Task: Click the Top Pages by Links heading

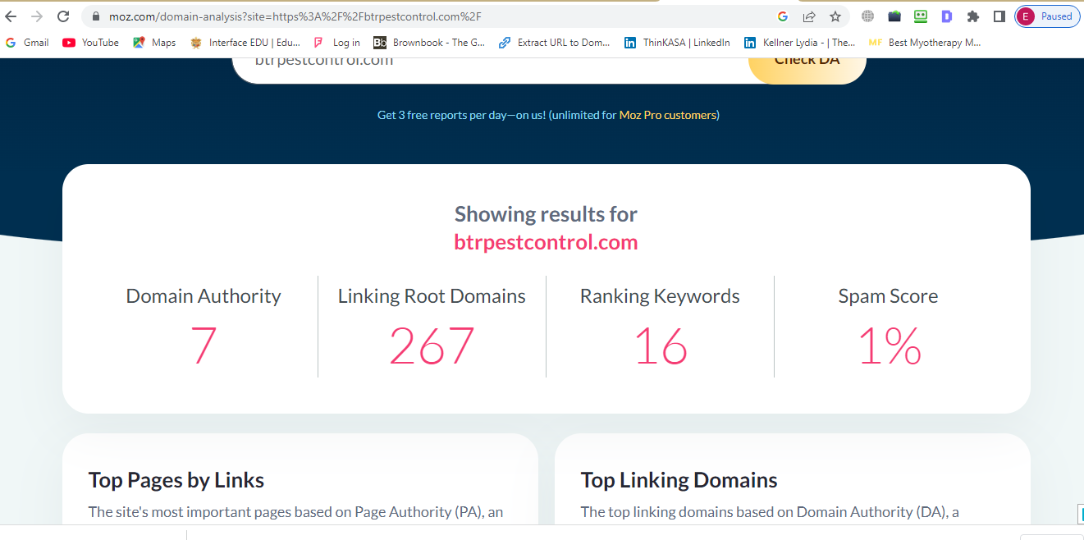Action: 176,480
